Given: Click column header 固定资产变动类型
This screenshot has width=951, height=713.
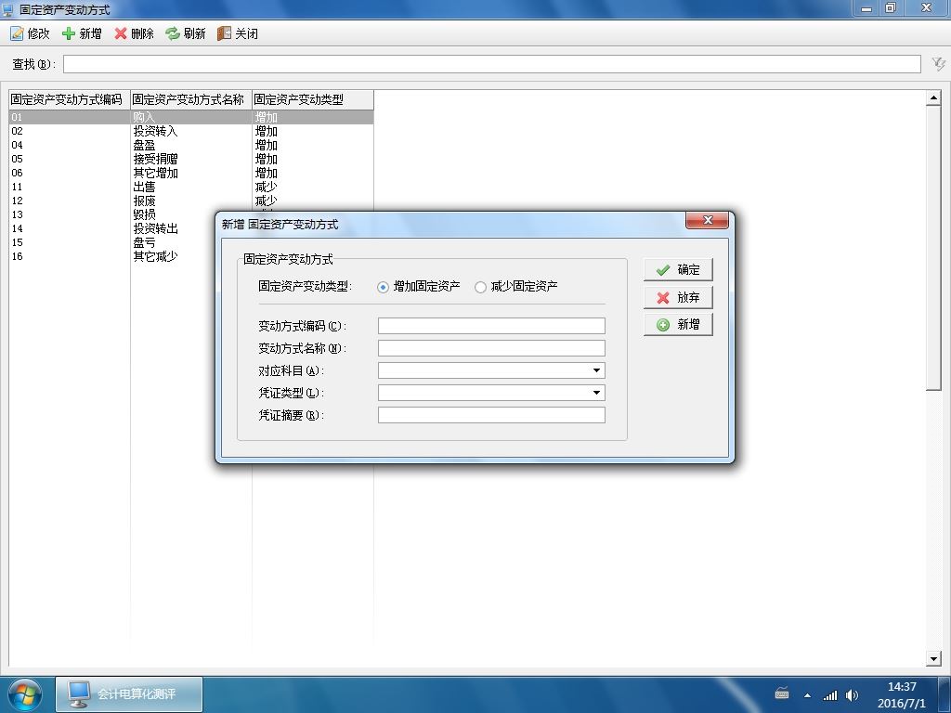Looking at the screenshot, I should coord(313,99).
